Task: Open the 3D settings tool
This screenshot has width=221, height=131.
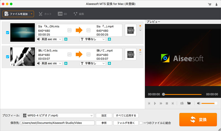Action: [x=62, y=14]
